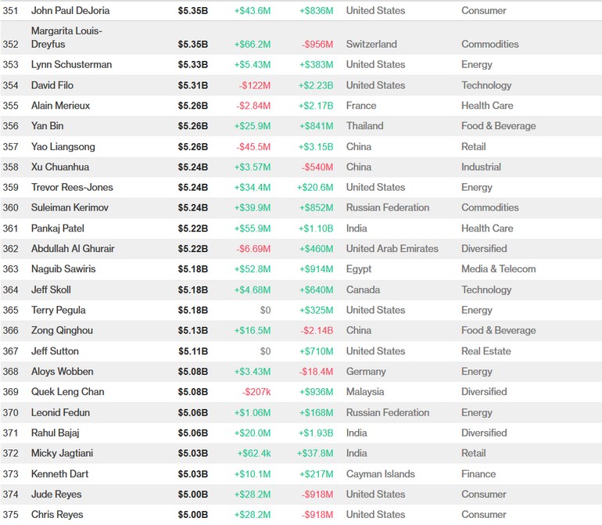
Task: Select Abdullah Al Ghurair's name
Action: pos(73,249)
